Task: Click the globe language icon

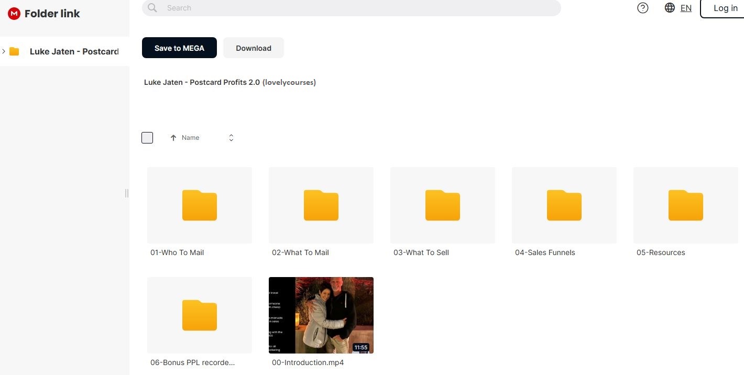Action: point(670,8)
